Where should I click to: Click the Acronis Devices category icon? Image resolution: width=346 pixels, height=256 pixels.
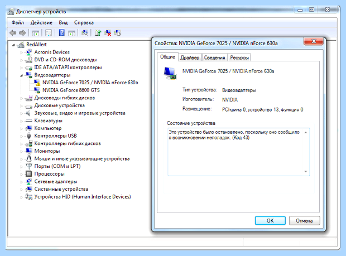coord(29,52)
